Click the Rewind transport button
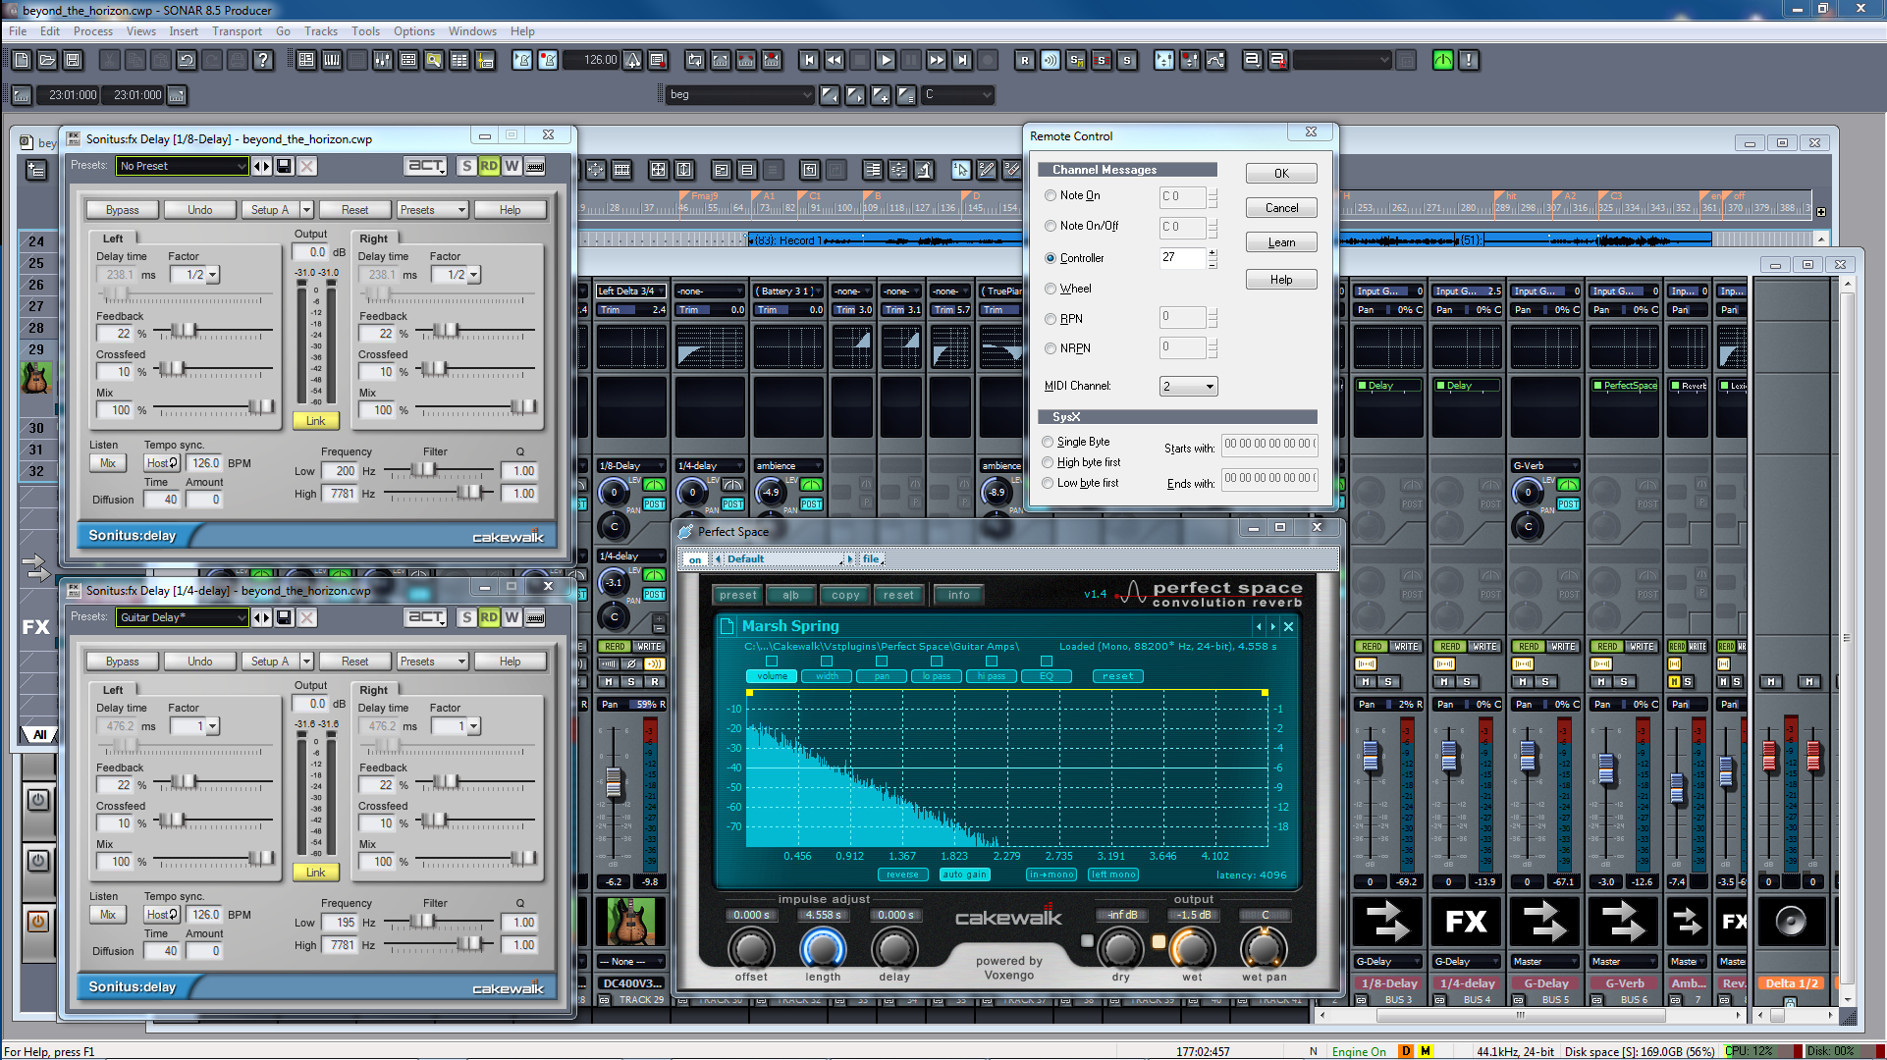The width and height of the screenshot is (1887, 1060). pos(835,60)
